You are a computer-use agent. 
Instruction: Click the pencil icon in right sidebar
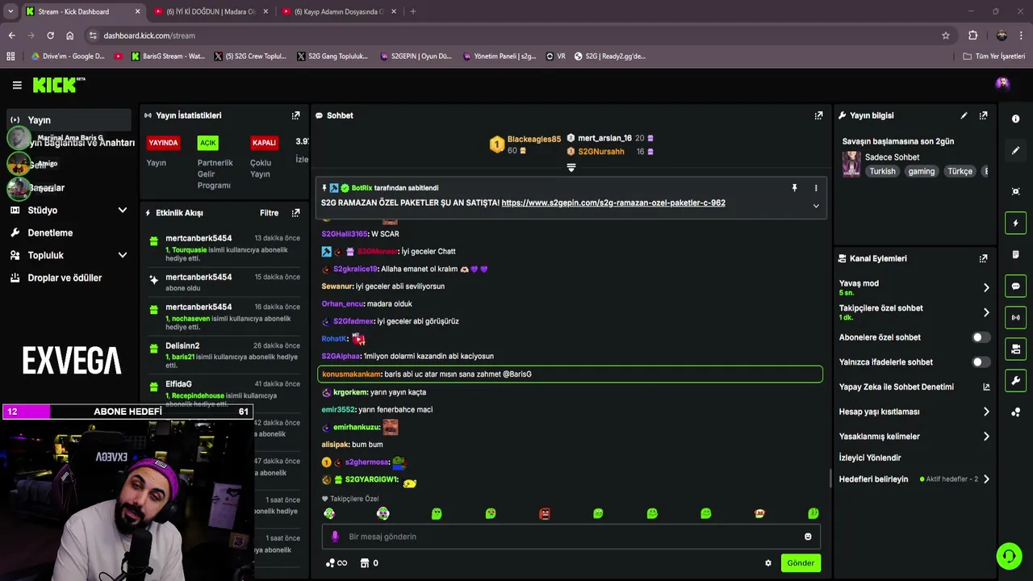1015,150
